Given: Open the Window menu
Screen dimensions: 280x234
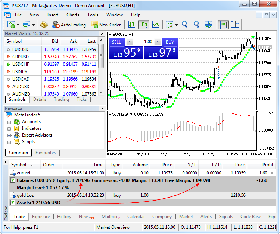Looking at the screenshot, I should click(115, 15).
